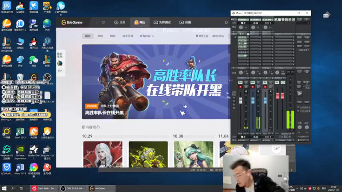The height and width of the screenshot is (192, 342).
Task: Open the YY语音 desktop shortcut
Action: pyautogui.click(x=47, y=6)
